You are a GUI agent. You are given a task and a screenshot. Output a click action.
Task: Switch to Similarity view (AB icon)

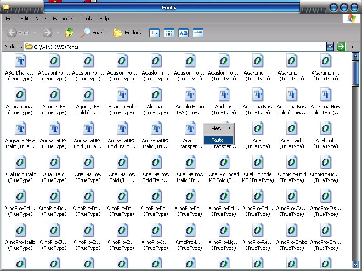(184, 33)
